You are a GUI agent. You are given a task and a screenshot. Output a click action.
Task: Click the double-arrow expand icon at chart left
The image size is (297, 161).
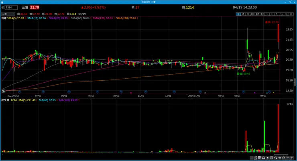(3, 91)
